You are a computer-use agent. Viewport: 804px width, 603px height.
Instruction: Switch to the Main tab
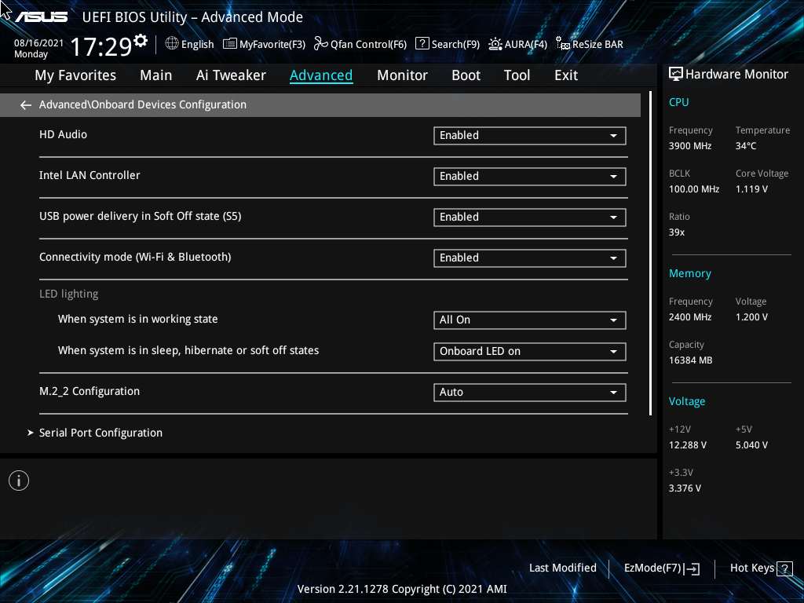156,75
